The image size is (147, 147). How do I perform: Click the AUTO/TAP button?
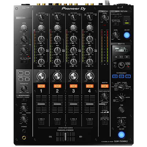pos(115,67)
